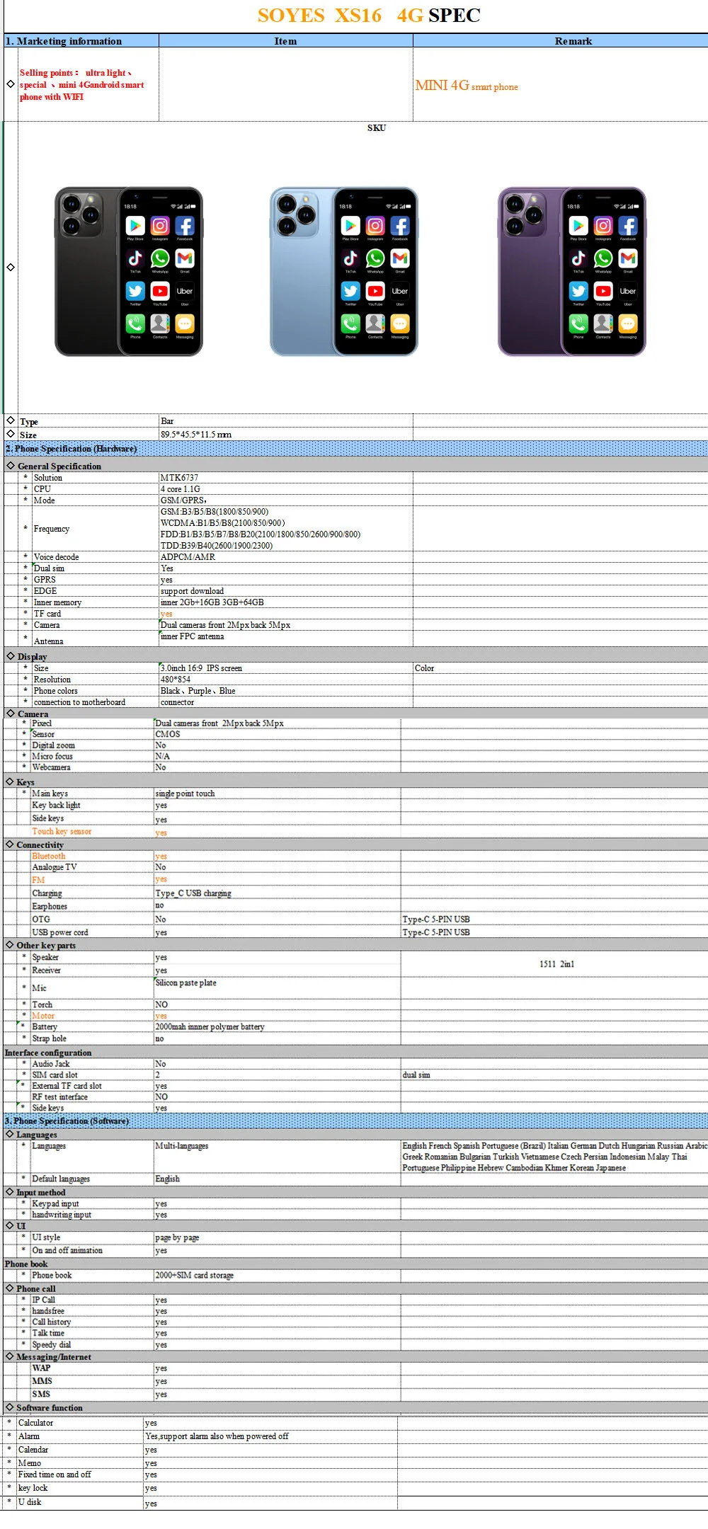Click the diamond beside General Specification

pos(10,466)
